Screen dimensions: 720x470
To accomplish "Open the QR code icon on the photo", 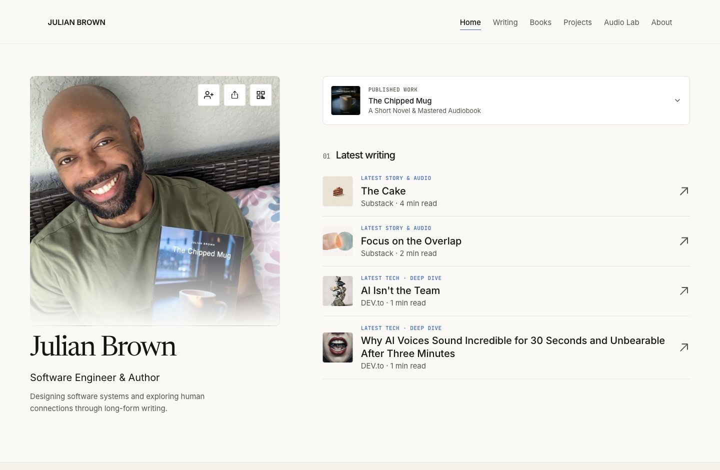I will pyautogui.click(x=261, y=95).
